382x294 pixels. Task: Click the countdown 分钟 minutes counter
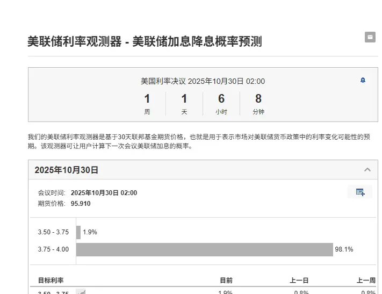point(258,104)
